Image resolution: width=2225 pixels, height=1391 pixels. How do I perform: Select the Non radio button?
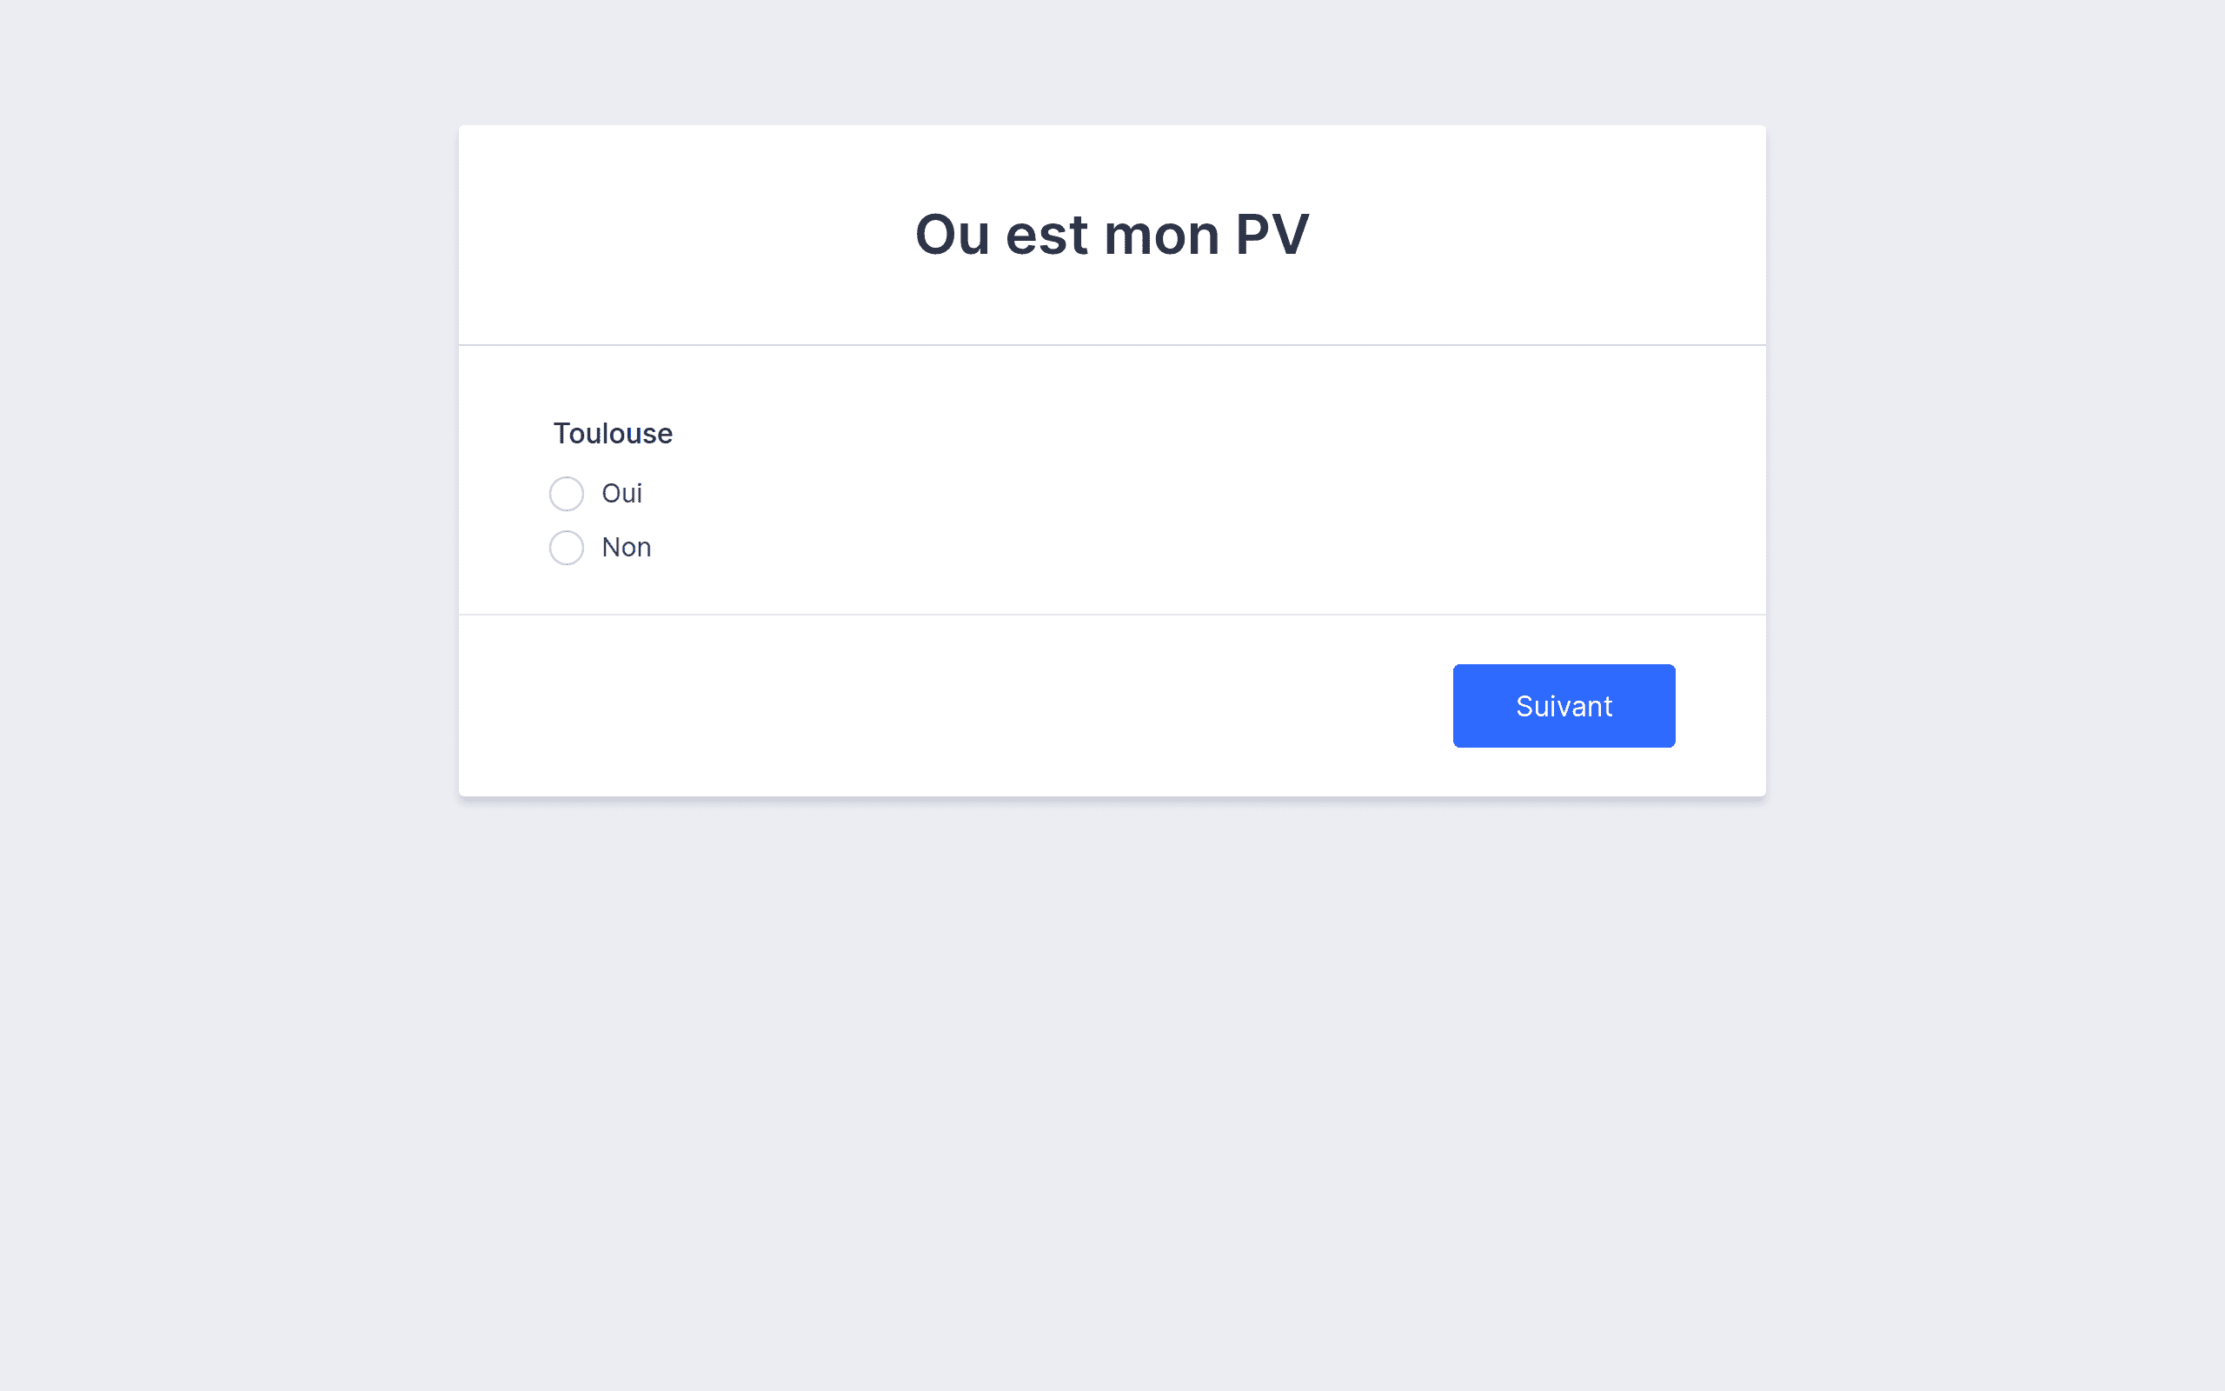[567, 548]
